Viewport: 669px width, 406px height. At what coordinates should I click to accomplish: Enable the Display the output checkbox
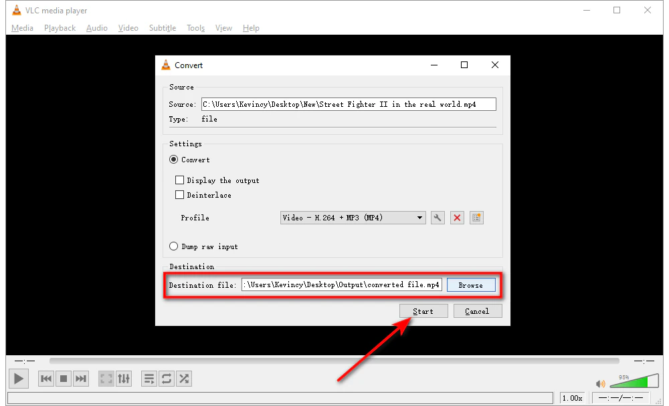click(180, 180)
